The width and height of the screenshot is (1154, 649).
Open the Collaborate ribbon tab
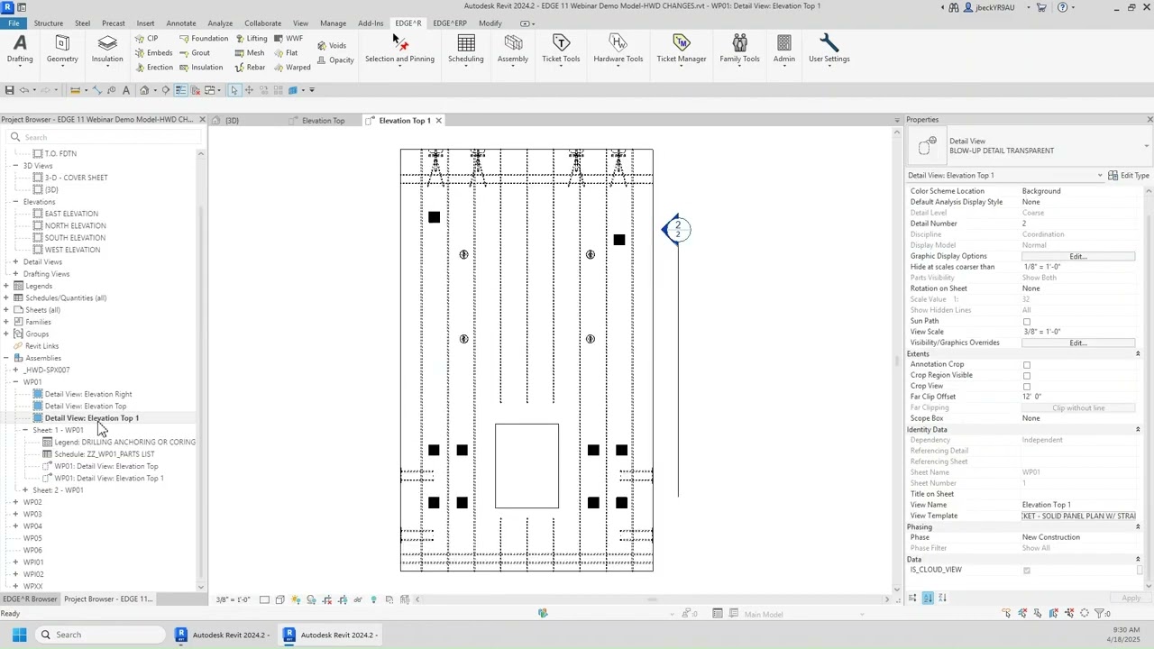[263, 23]
